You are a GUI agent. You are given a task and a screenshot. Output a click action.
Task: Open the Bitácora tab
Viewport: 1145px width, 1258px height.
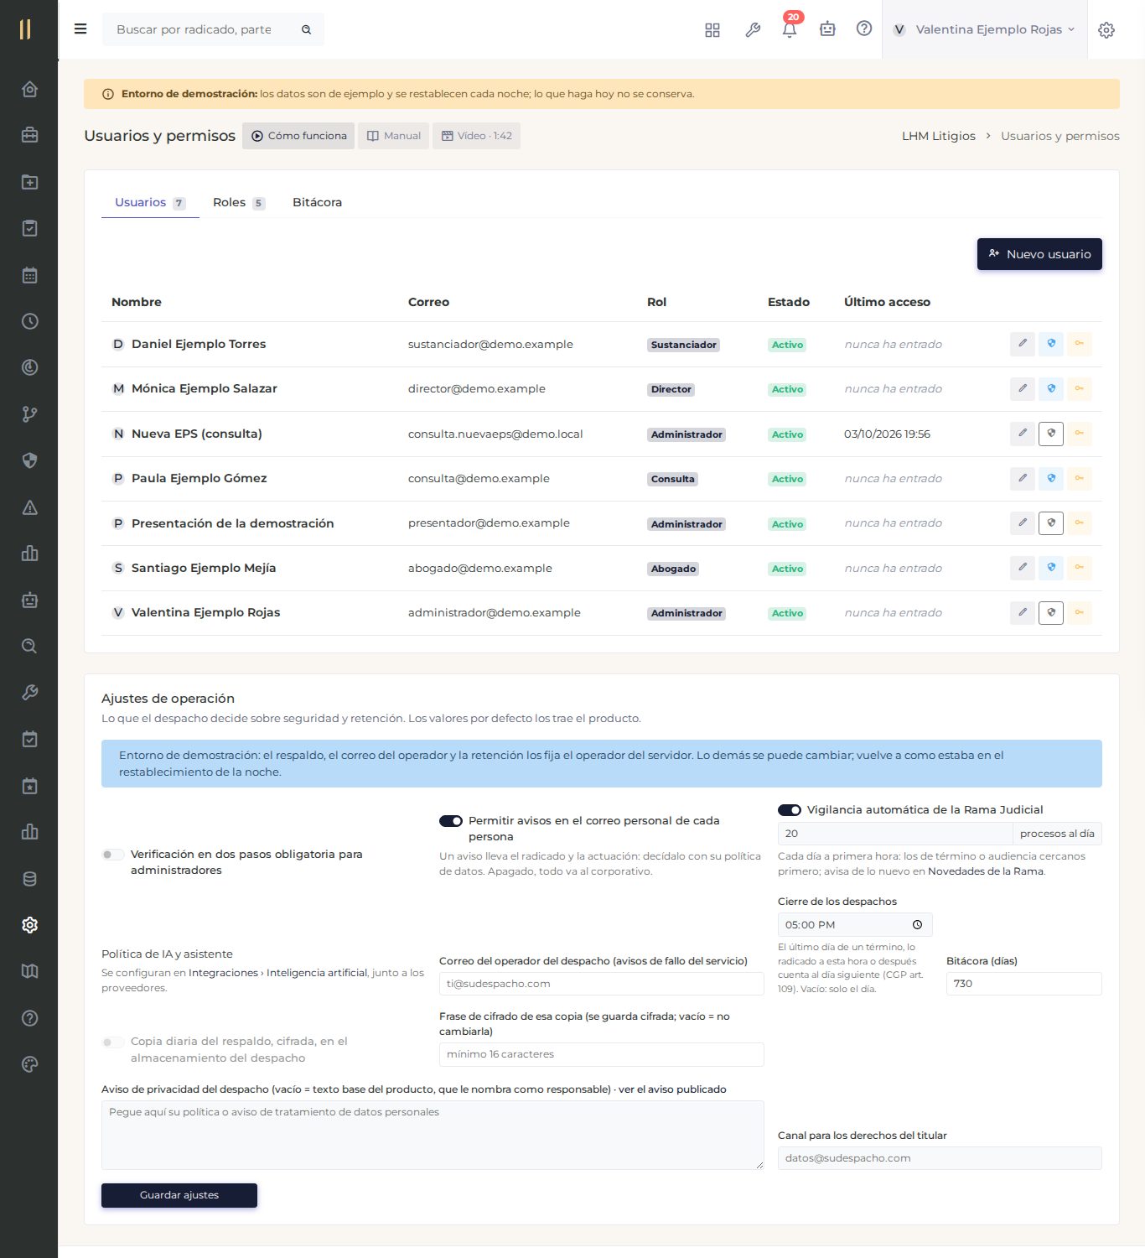coord(317,202)
